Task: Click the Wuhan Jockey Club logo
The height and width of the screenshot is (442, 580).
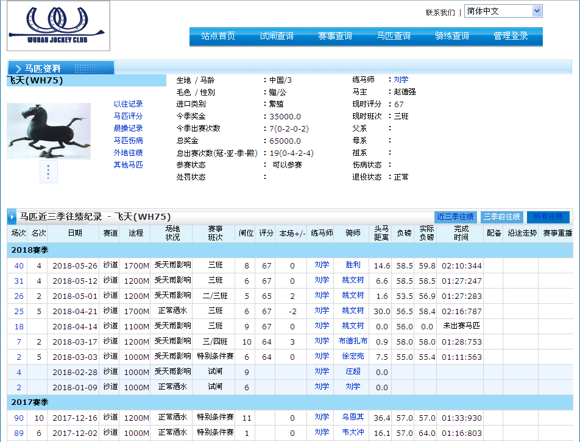Action: [x=58, y=26]
